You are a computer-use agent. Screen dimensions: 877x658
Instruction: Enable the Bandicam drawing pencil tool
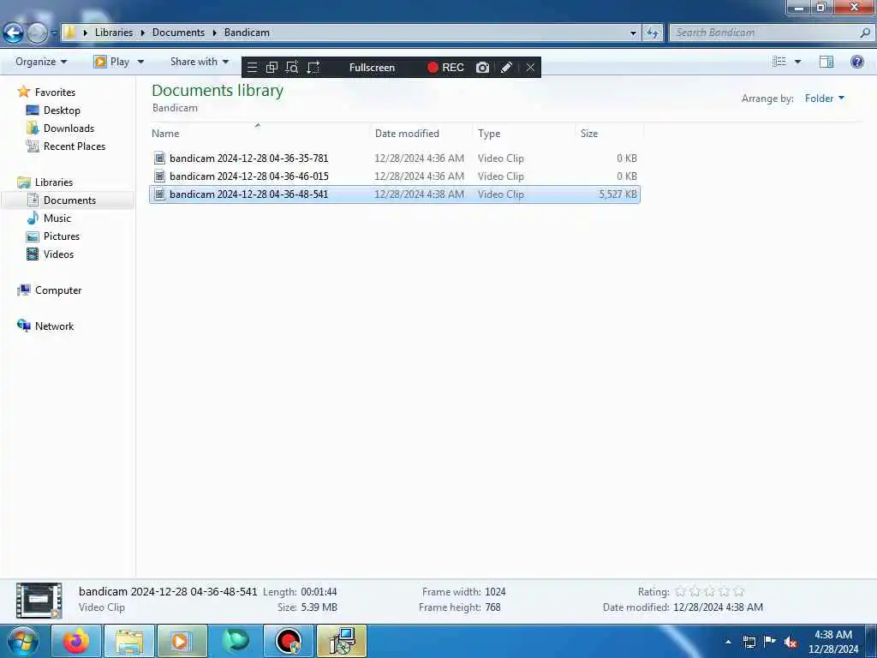pyautogui.click(x=506, y=68)
